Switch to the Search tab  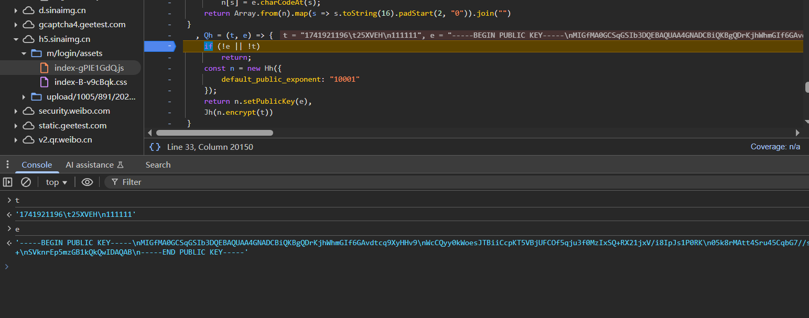(x=158, y=165)
